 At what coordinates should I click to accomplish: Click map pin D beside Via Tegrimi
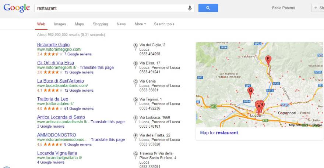[x=135, y=101]
